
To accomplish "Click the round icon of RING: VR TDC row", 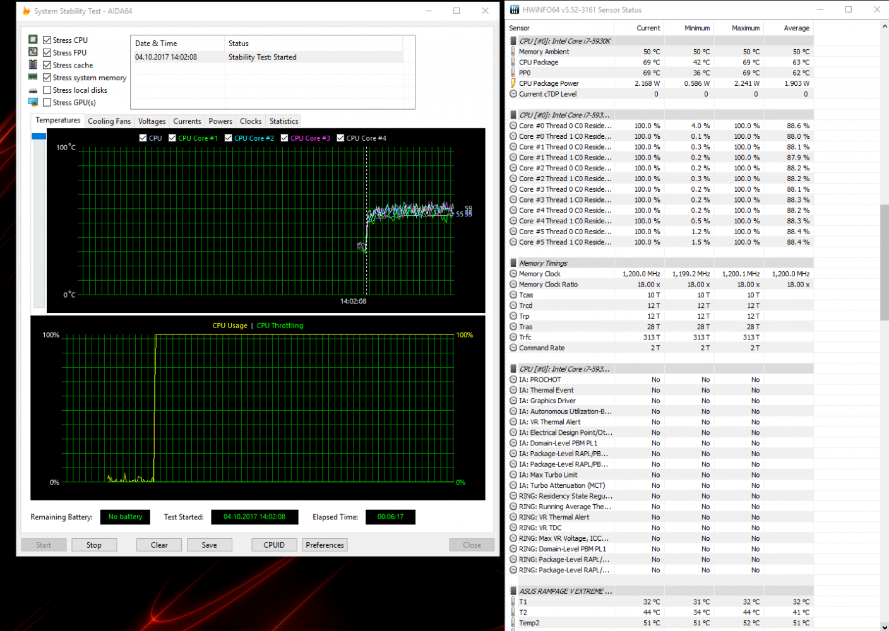I will (x=513, y=528).
